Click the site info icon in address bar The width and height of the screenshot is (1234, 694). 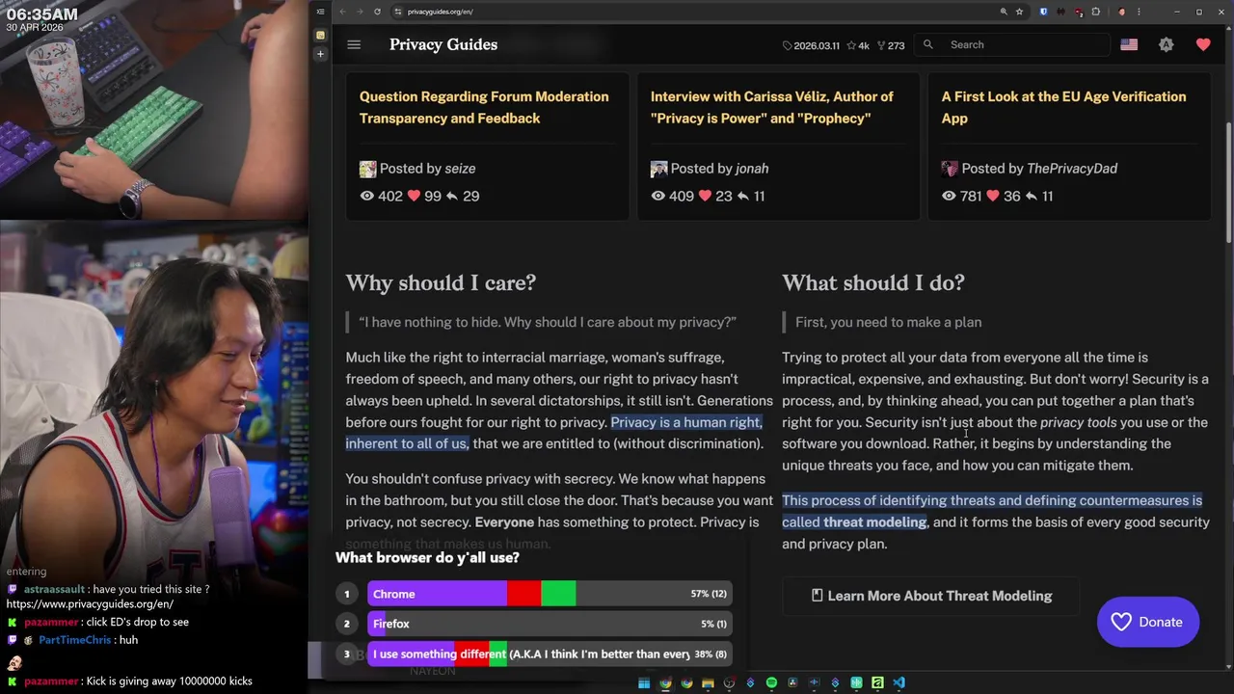(x=397, y=12)
